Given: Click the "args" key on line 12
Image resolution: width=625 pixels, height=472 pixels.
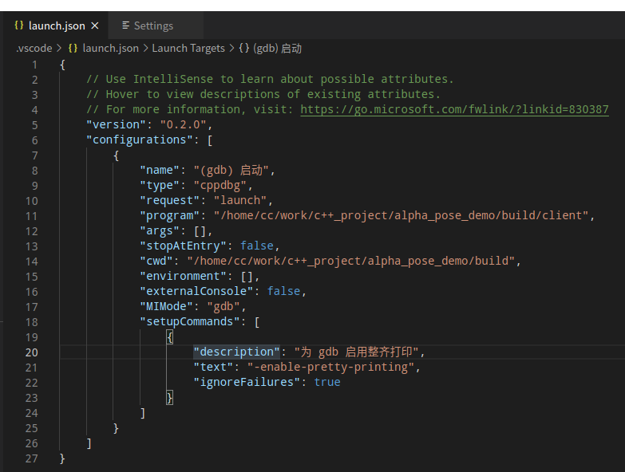Looking at the screenshot, I should point(160,230).
